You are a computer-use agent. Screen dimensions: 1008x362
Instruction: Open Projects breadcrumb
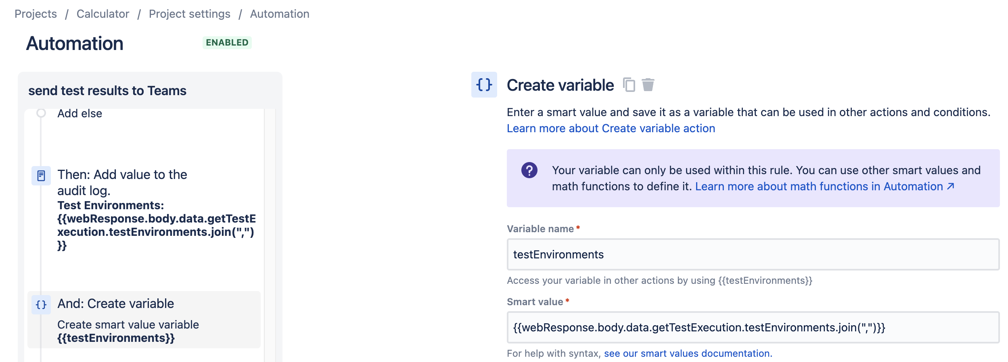(x=36, y=14)
